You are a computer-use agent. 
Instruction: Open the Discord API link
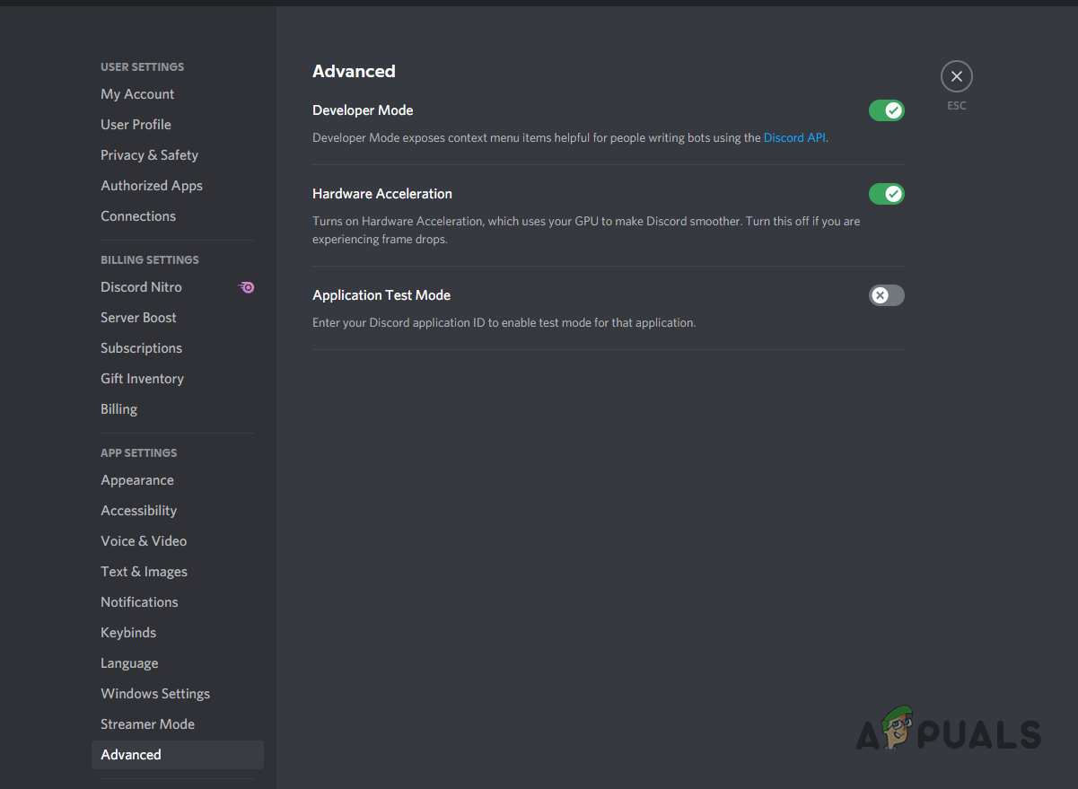tap(793, 138)
